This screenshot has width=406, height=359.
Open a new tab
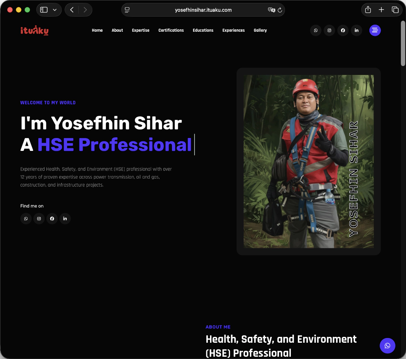[x=381, y=10]
